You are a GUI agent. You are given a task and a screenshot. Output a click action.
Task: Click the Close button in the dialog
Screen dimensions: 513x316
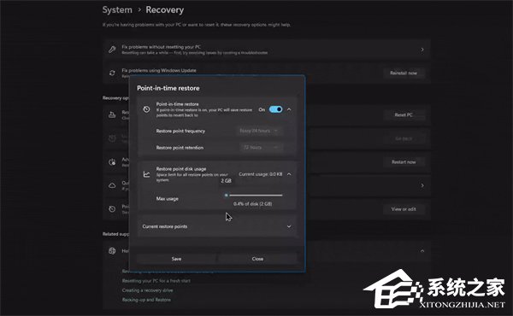click(258, 259)
